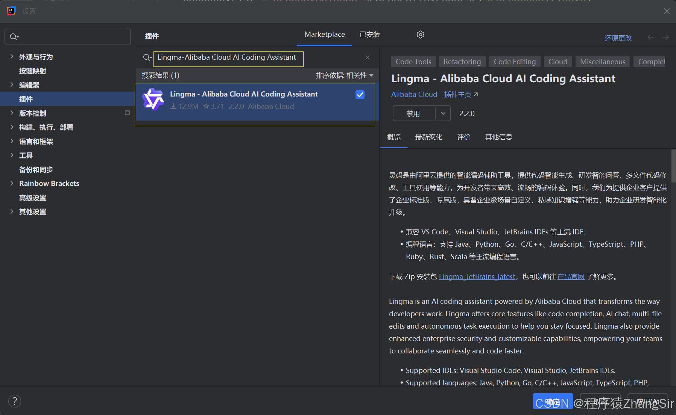Select 备份和同步 in settings tree
This screenshot has width=676, height=415.
[36, 169]
